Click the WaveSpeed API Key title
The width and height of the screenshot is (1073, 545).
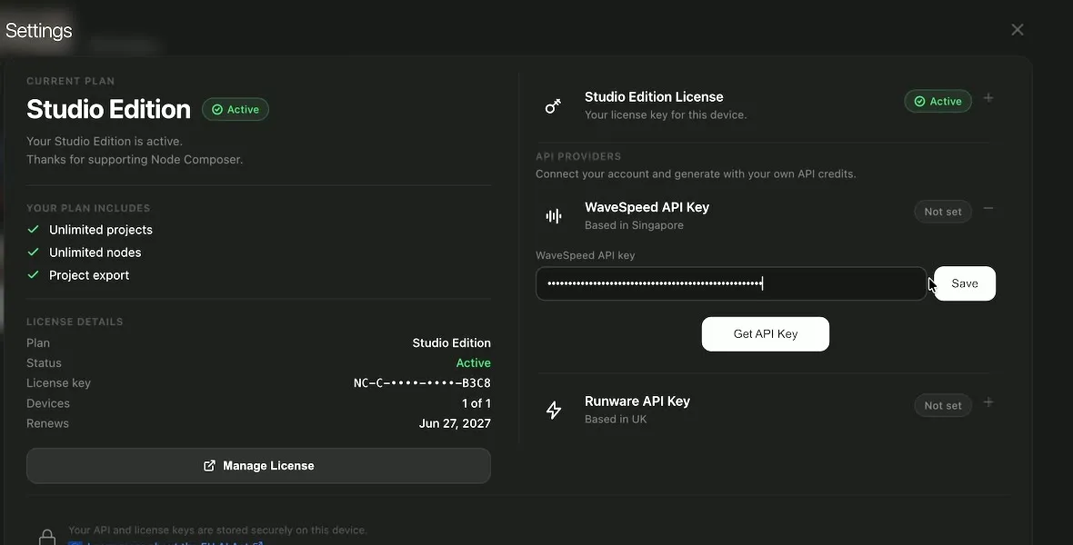[x=647, y=207]
